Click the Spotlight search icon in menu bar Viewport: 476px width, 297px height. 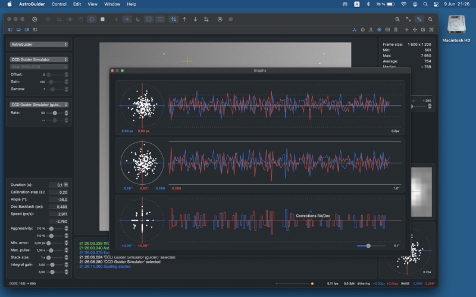pos(425,4)
